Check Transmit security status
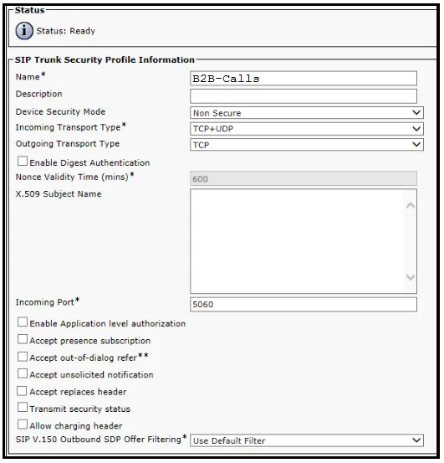Viewport: 444px width, 463px height. [23, 407]
